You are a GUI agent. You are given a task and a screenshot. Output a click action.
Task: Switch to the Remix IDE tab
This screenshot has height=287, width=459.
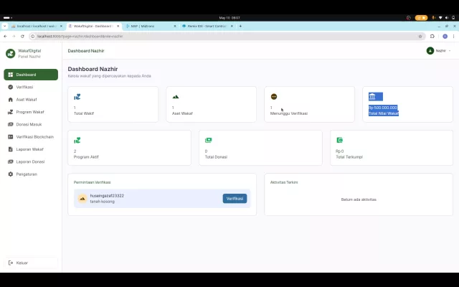coord(207,26)
